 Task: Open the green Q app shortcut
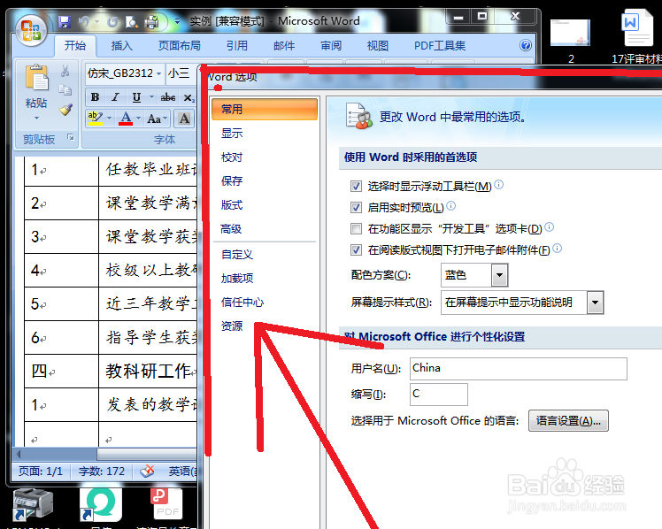tap(101, 503)
